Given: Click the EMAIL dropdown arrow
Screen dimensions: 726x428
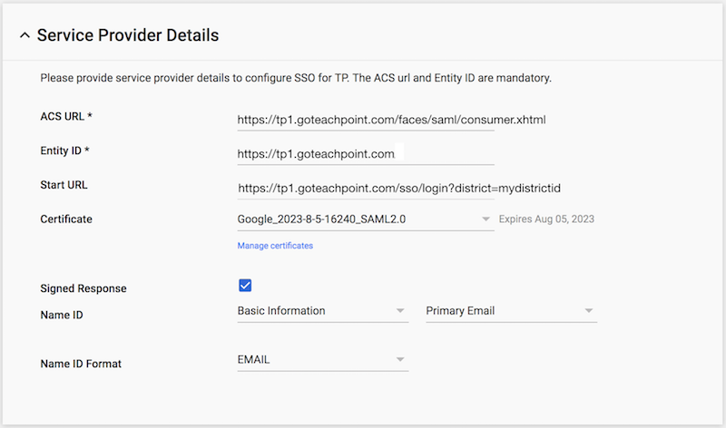Looking at the screenshot, I should coord(400,359).
